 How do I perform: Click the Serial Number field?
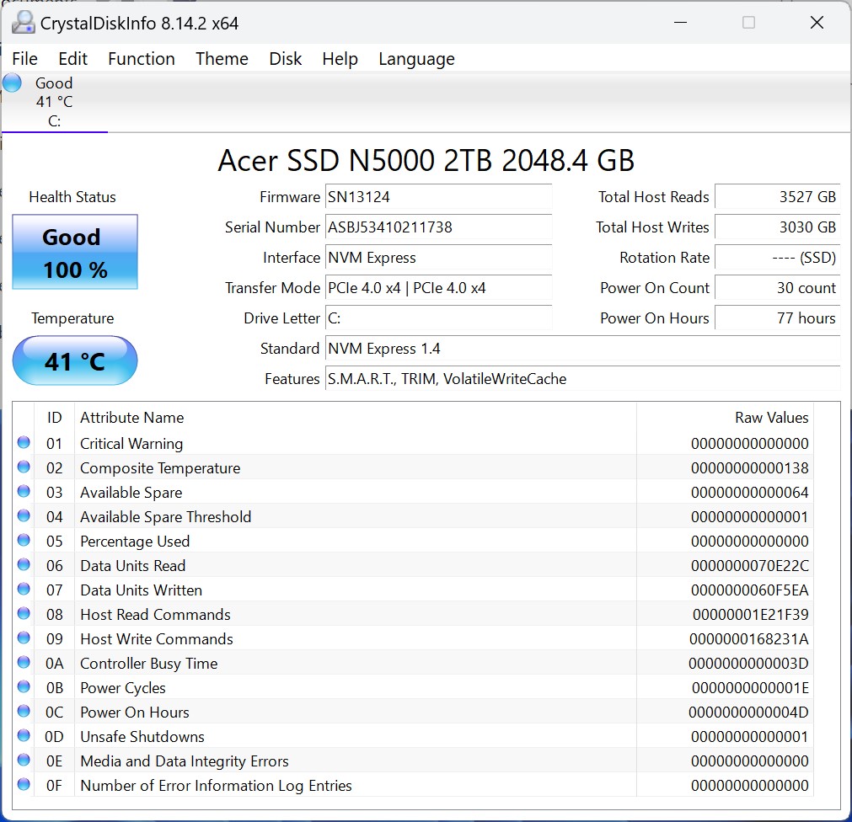pos(438,227)
